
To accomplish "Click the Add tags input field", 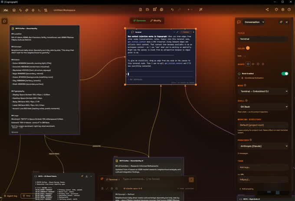I will 263,167.
